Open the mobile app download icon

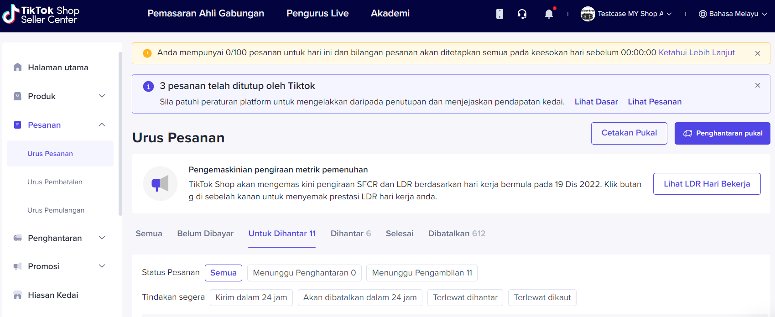pyautogui.click(x=499, y=14)
